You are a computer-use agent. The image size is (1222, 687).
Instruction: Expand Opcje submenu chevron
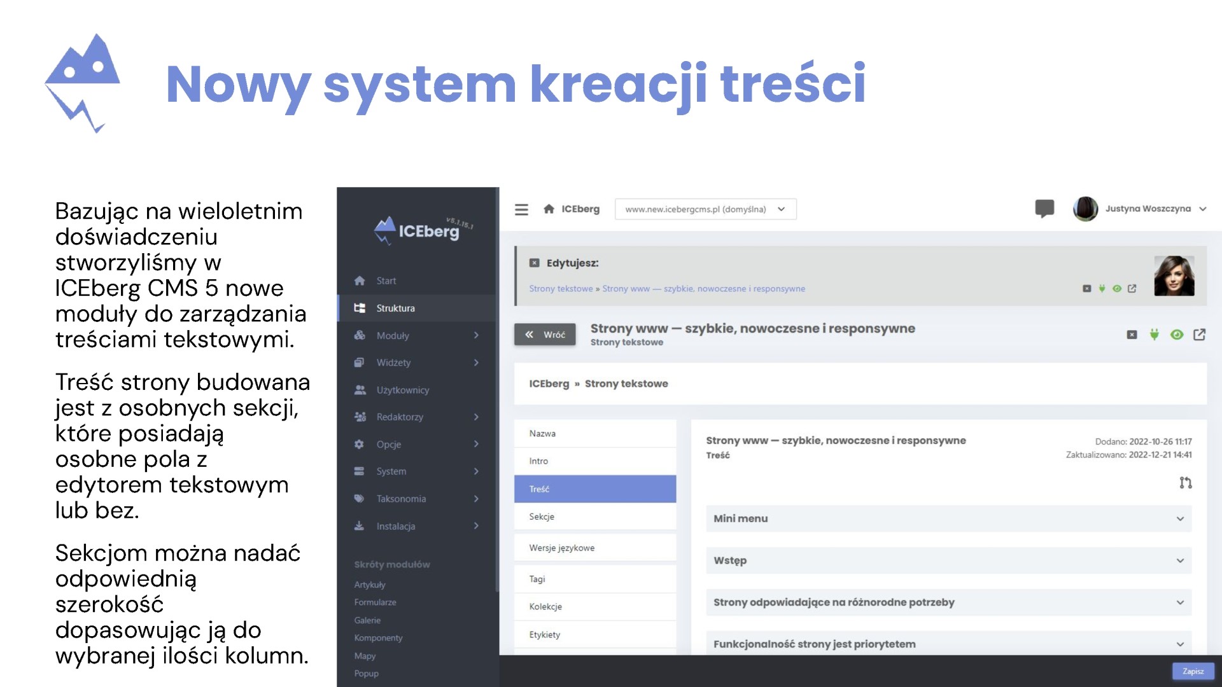point(476,444)
